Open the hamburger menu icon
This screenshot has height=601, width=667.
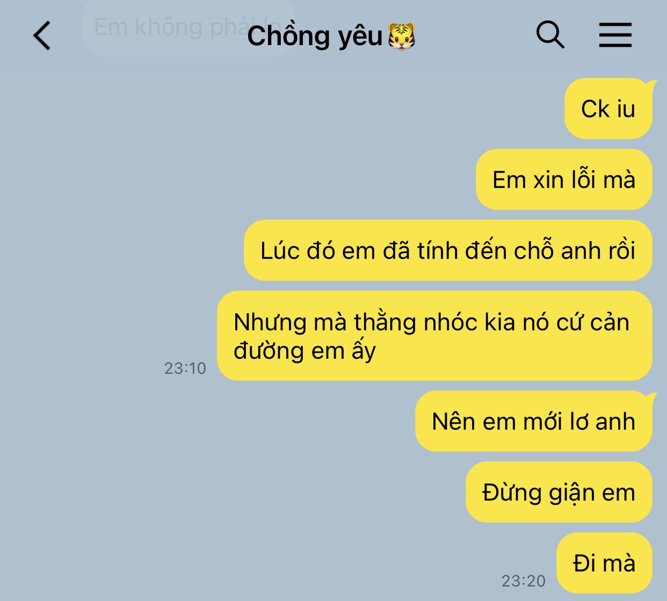click(615, 35)
